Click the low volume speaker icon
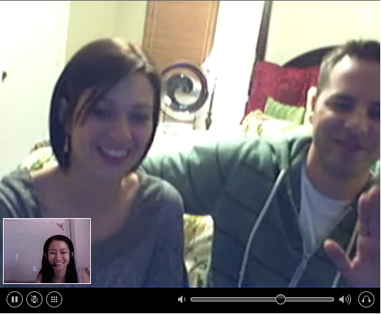This screenshot has width=381, height=314. (182, 299)
